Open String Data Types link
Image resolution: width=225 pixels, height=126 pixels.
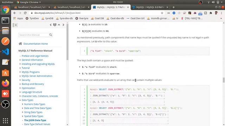[33, 112]
